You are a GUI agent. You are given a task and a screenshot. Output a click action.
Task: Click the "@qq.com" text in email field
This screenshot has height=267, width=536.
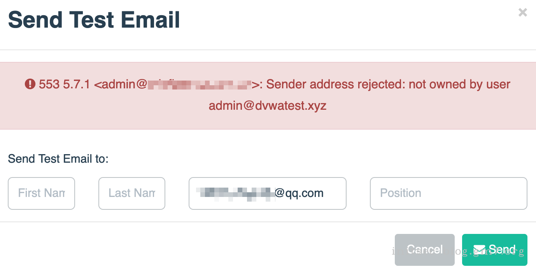coord(299,193)
